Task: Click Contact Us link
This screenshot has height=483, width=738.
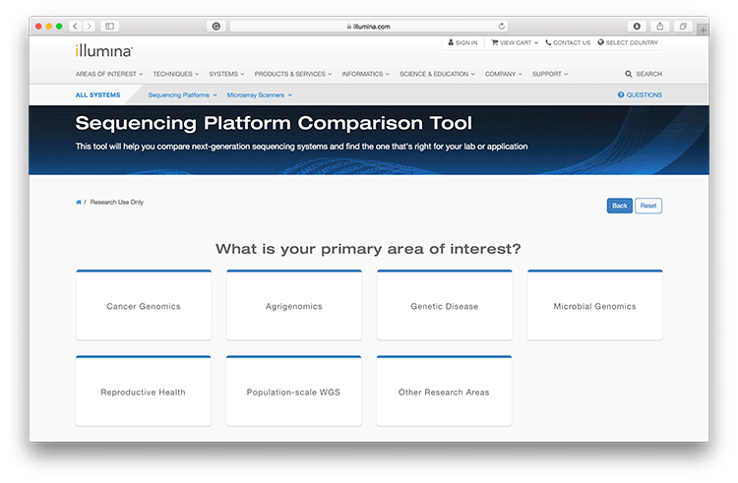Action: [568, 43]
